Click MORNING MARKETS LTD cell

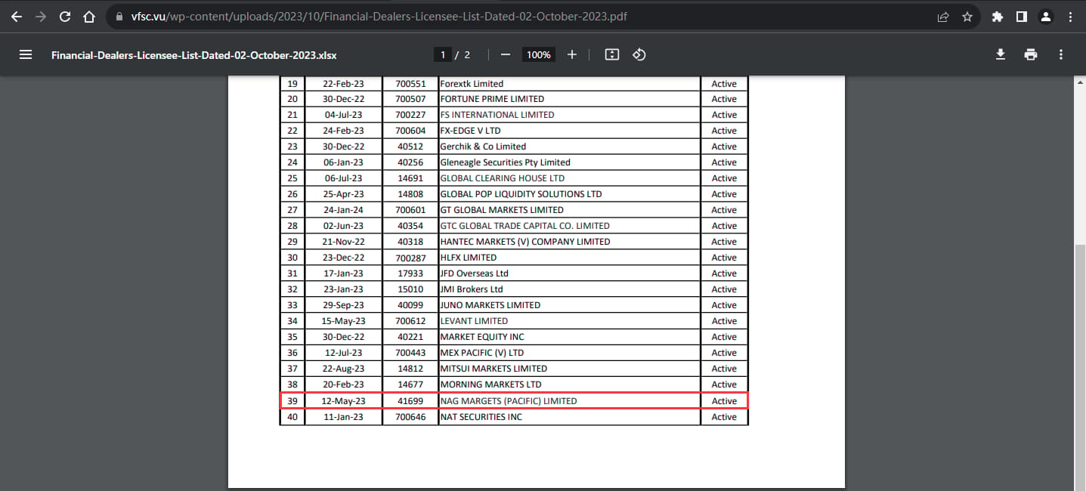tap(569, 384)
